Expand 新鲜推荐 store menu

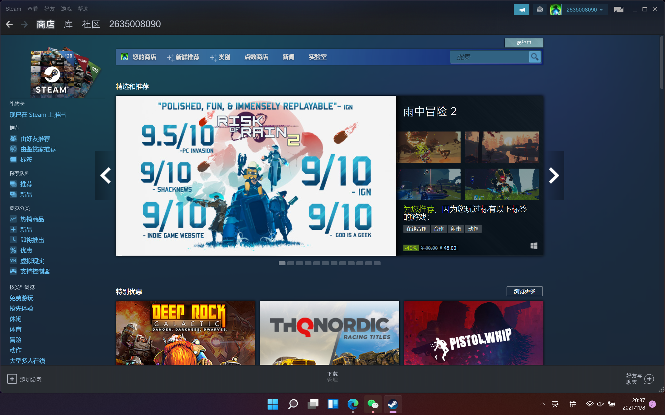coord(183,57)
